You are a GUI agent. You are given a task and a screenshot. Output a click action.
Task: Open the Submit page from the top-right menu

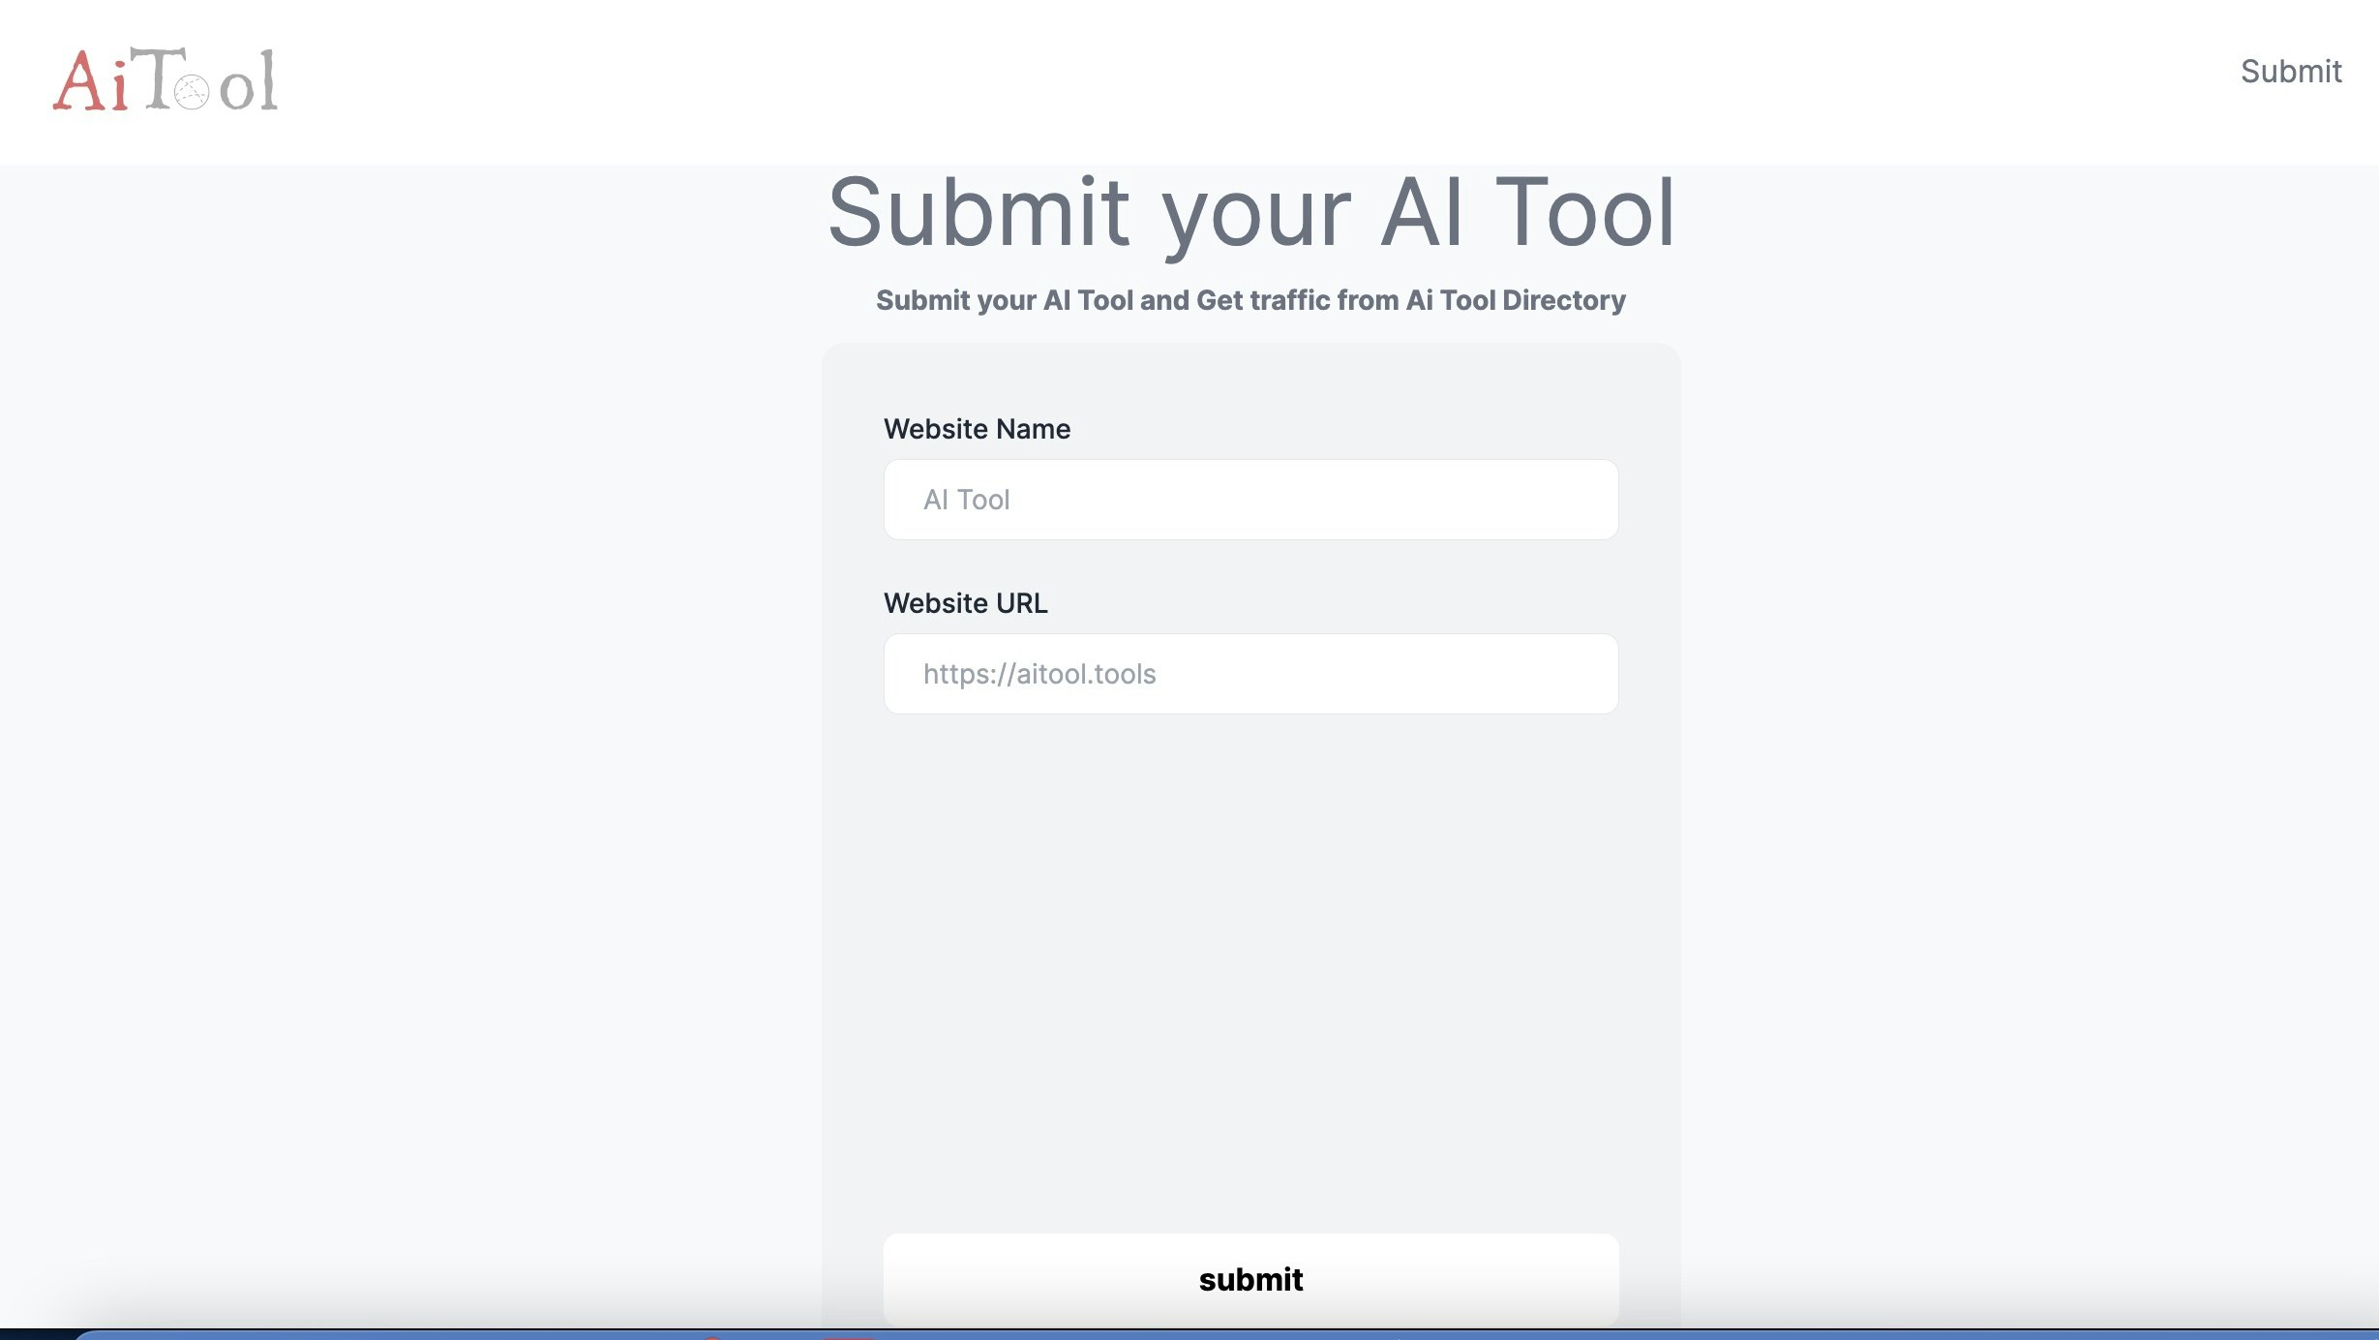pos(2291,72)
